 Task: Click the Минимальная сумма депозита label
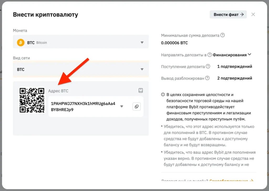tap(190, 35)
